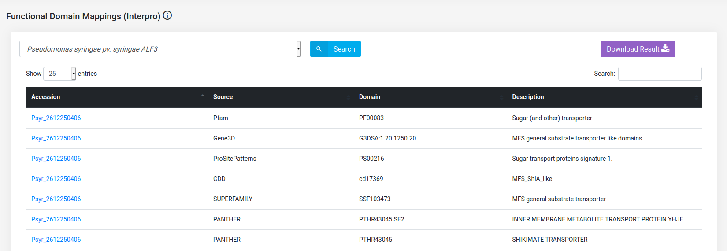The image size is (727, 251).
Task: Click INNER MEMBRANE METABOLITE TRANSPORT PROTEIN YHJE text
Action: [x=597, y=219]
